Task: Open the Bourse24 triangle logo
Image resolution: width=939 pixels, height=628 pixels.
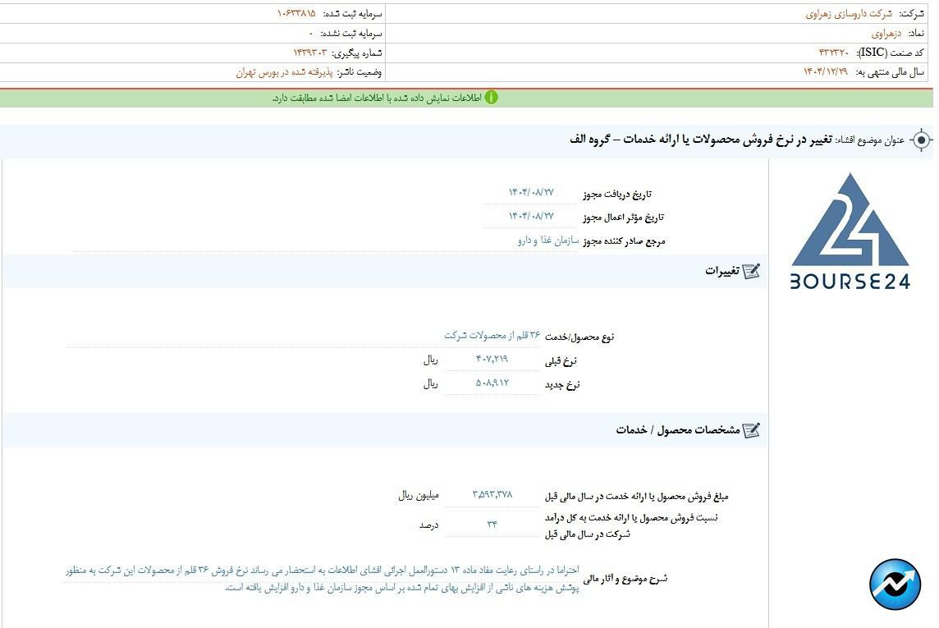Action: click(850, 231)
